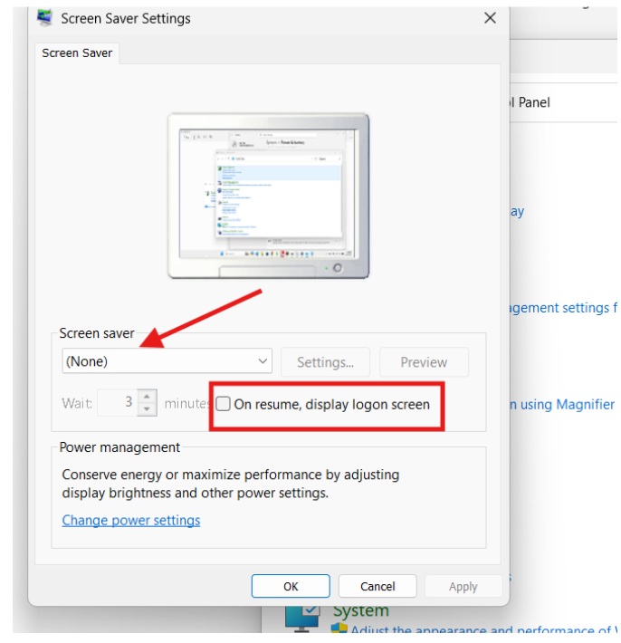Click the shield icon beside the Adjust the appearance link

pos(339,629)
